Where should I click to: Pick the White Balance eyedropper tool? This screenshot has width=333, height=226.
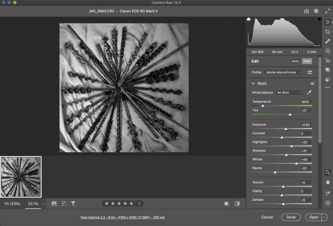pos(309,92)
